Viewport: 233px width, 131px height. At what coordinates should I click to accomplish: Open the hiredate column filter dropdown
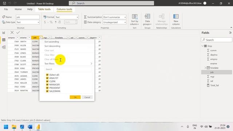click(68, 37)
